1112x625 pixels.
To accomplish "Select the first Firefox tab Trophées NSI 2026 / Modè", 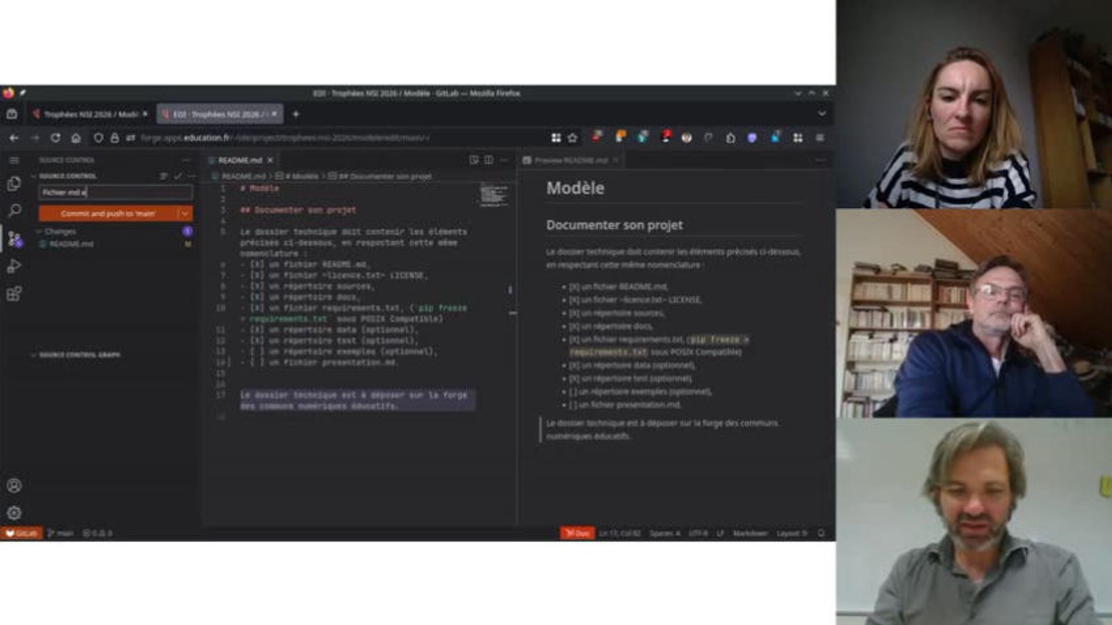I will tap(90, 115).
